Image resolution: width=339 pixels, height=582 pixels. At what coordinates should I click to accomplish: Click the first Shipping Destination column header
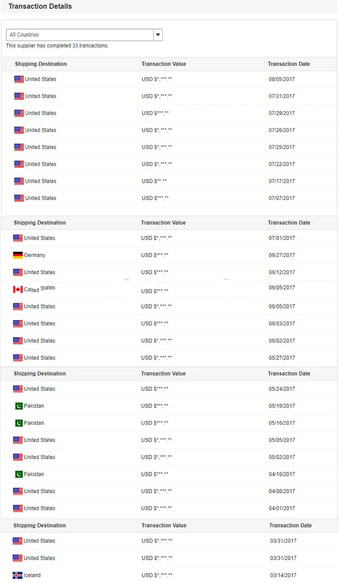41,64
